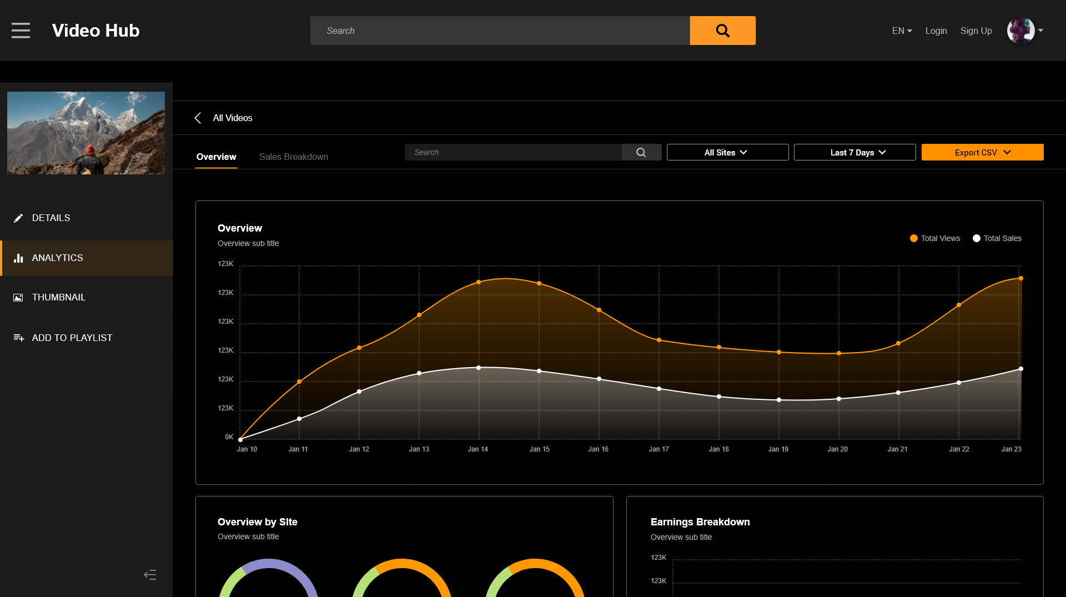Open the mountain video thumbnail
Image resolution: width=1066 pixels, height=597 pixels.
coord(86,133)
